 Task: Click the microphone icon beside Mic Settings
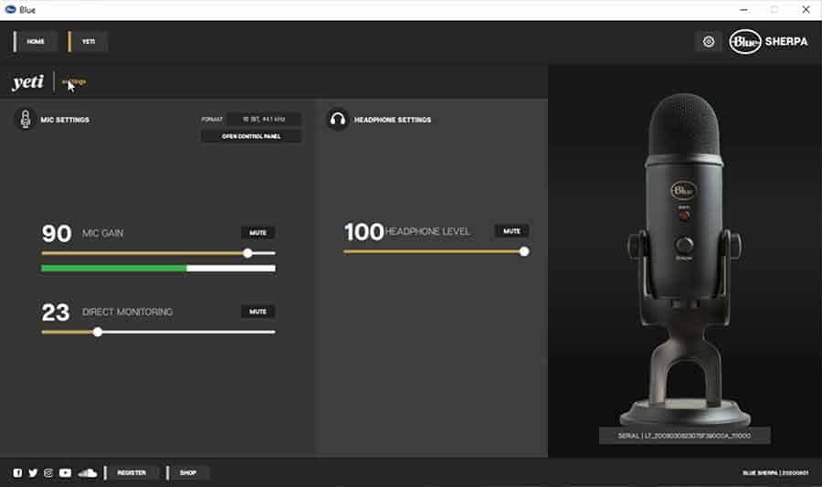click(x=25, y=120)
